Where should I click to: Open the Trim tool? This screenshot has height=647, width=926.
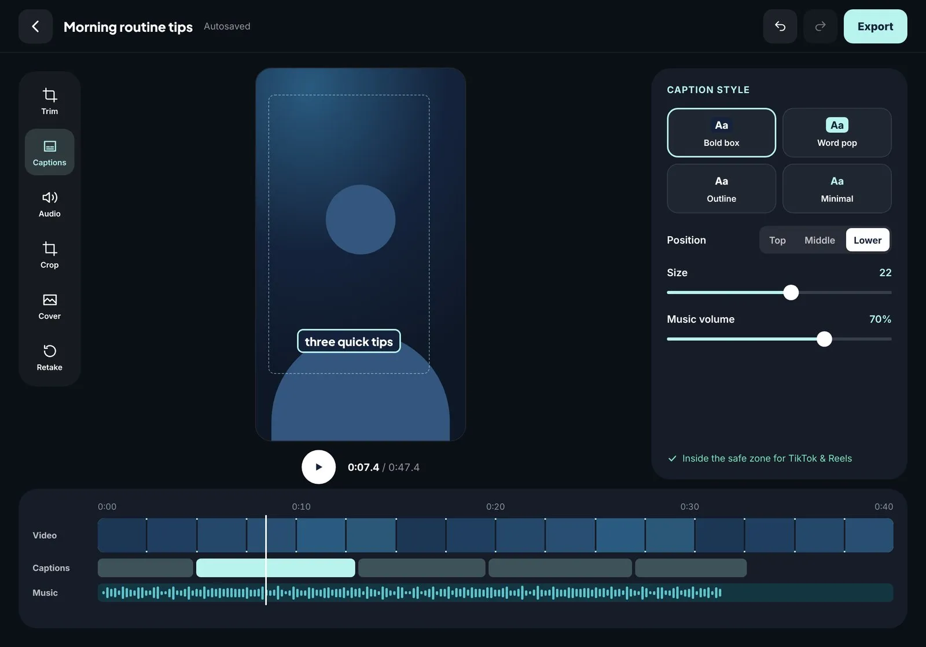tap(50, 101)
